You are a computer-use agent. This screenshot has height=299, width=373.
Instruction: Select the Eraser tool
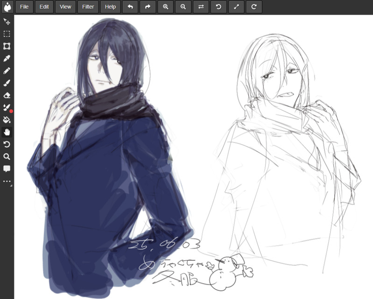tap(7, 95)
